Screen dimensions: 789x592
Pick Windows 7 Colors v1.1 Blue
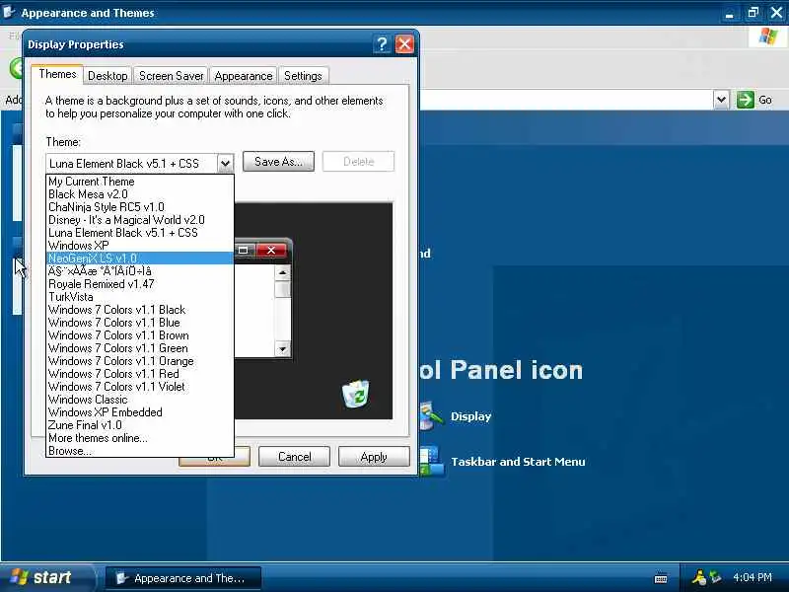point(140,323)
